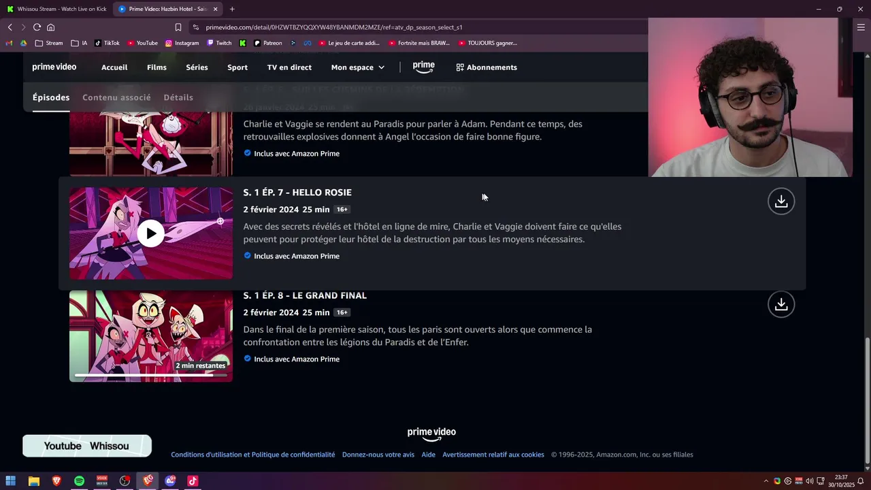Open Le jeu de carte addi... bookmark
This screenshot has width=871, height=490.
pyautogui.click(x=349, y=43)
